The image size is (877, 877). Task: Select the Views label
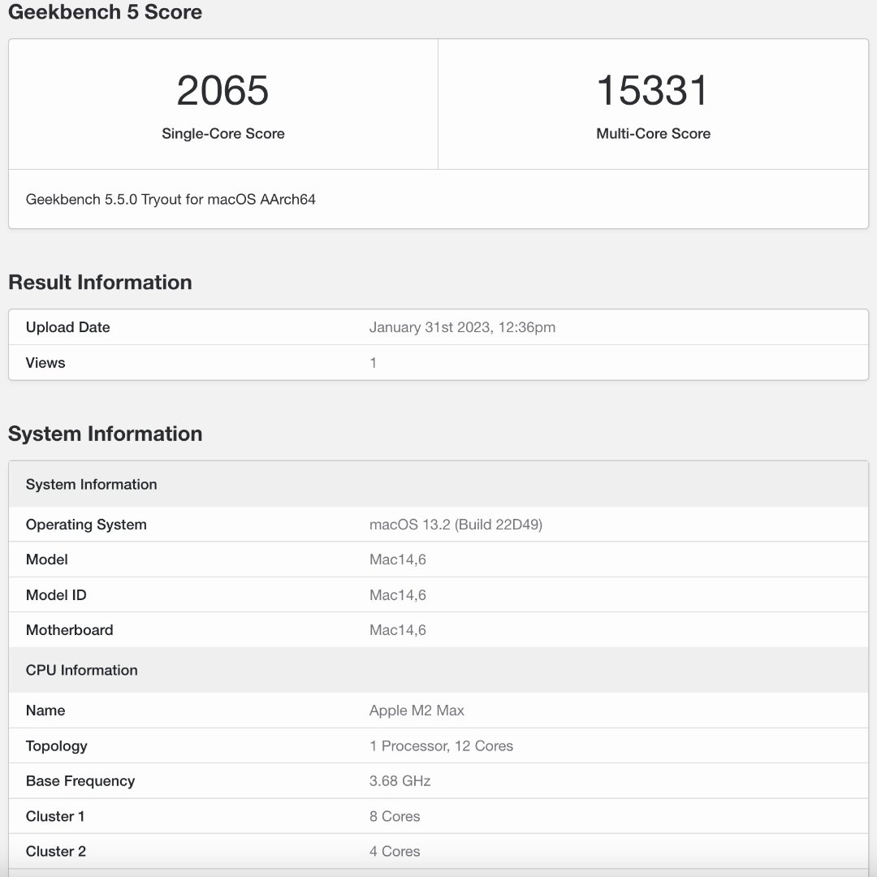tap(45, 363)
